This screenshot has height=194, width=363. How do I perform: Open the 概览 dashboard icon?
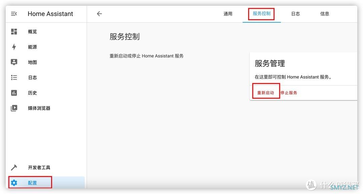click(14, 32)
